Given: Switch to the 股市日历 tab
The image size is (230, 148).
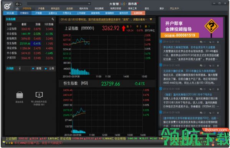Looking at the screenshot, I should tap(124, 13).
